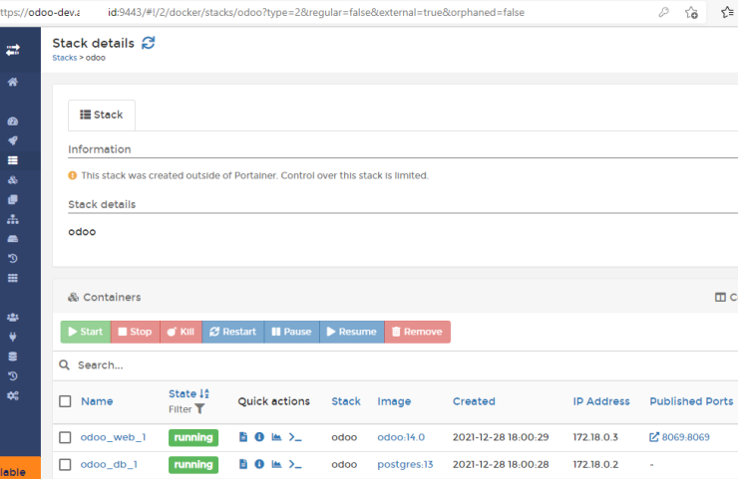Open Settings cogs icon in sidebar
The height and width of the screenshot is (479, 738).
point(13,395)
